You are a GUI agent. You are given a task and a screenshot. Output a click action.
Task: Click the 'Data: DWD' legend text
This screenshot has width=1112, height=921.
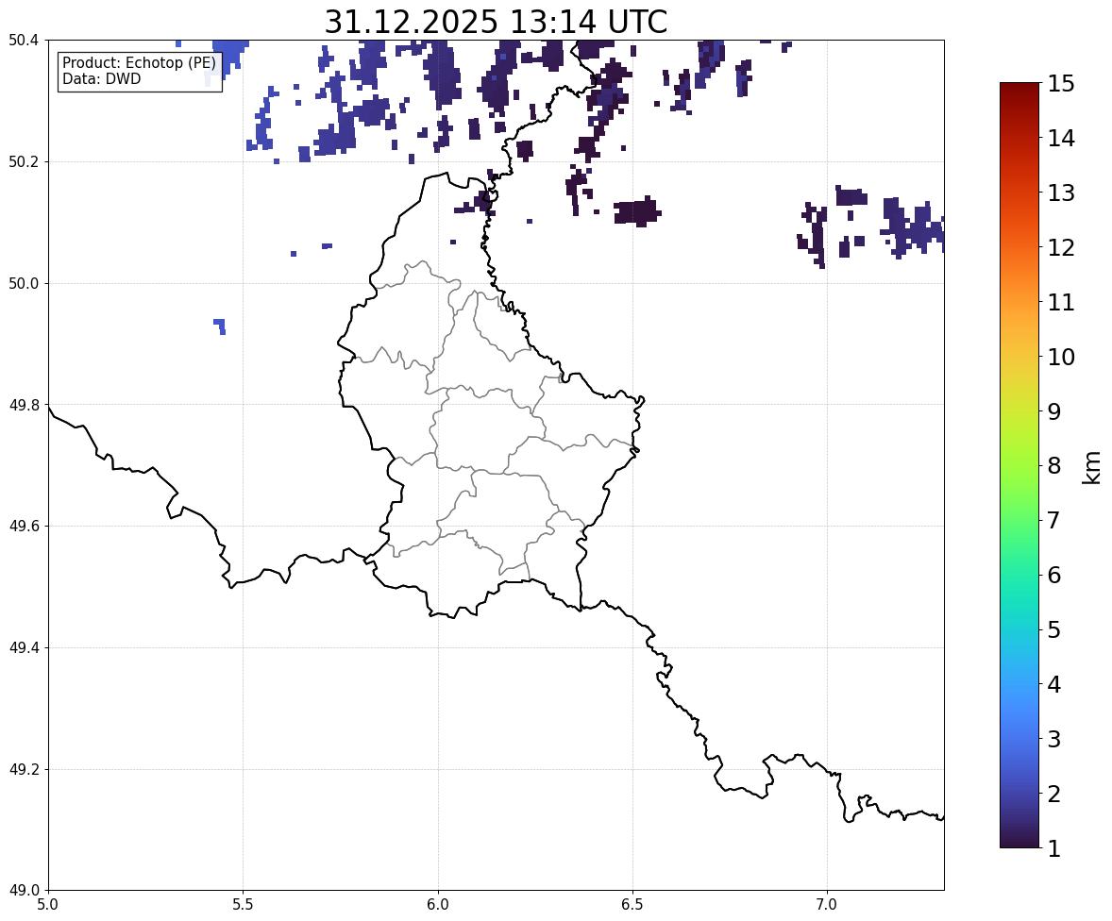pyautogui.click(x=101, y=78)
